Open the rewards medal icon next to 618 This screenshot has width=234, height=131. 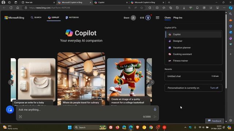point(148,18)
